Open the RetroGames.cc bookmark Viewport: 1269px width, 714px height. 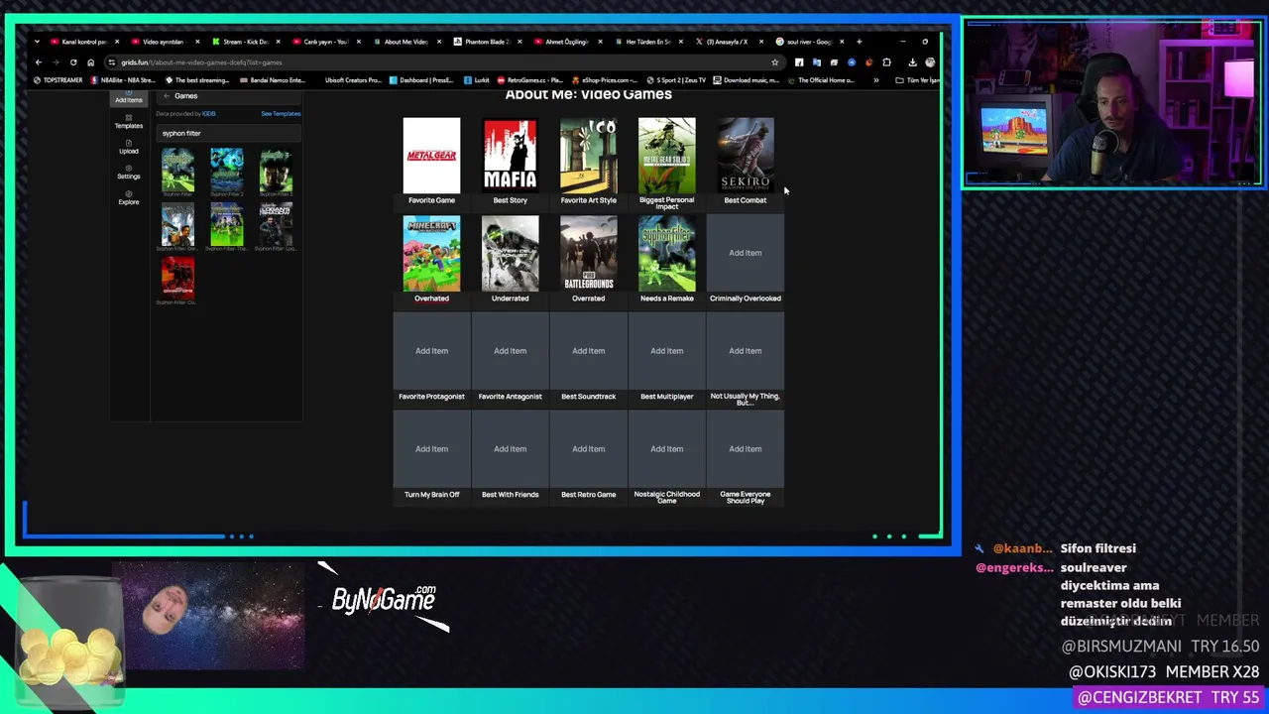[x=530, y=80]
